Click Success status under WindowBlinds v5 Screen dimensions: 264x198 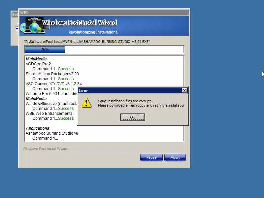(66, 109)
